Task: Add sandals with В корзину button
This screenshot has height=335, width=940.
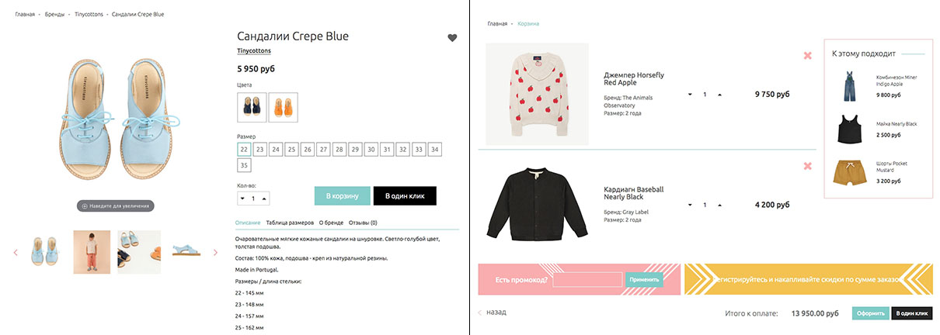Action: [341, 196]
